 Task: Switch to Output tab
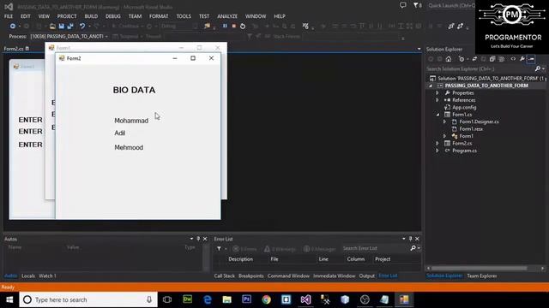pos(367,275)
